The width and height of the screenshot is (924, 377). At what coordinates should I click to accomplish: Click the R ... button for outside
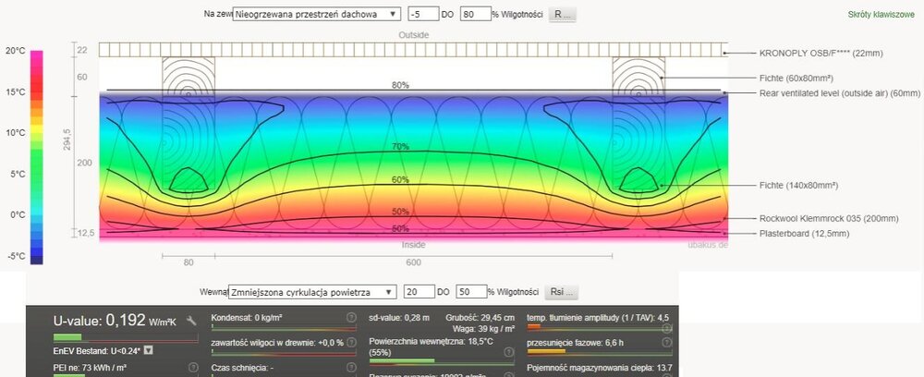563,15
